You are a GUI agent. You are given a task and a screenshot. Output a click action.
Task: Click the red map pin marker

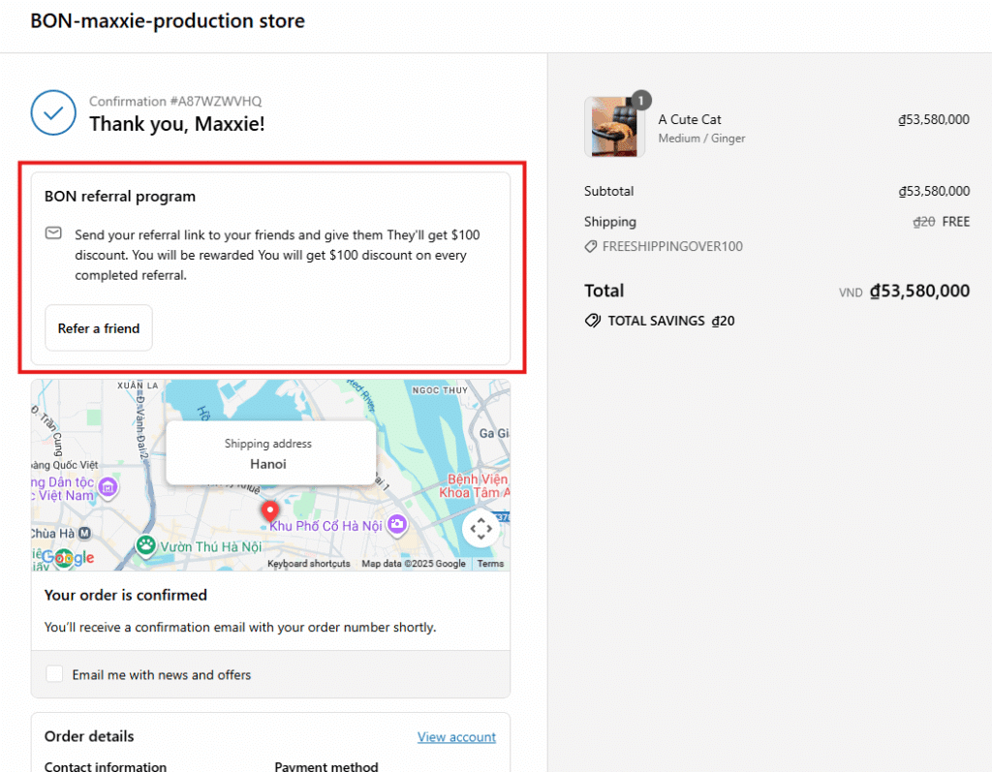[x=271, y=510]
